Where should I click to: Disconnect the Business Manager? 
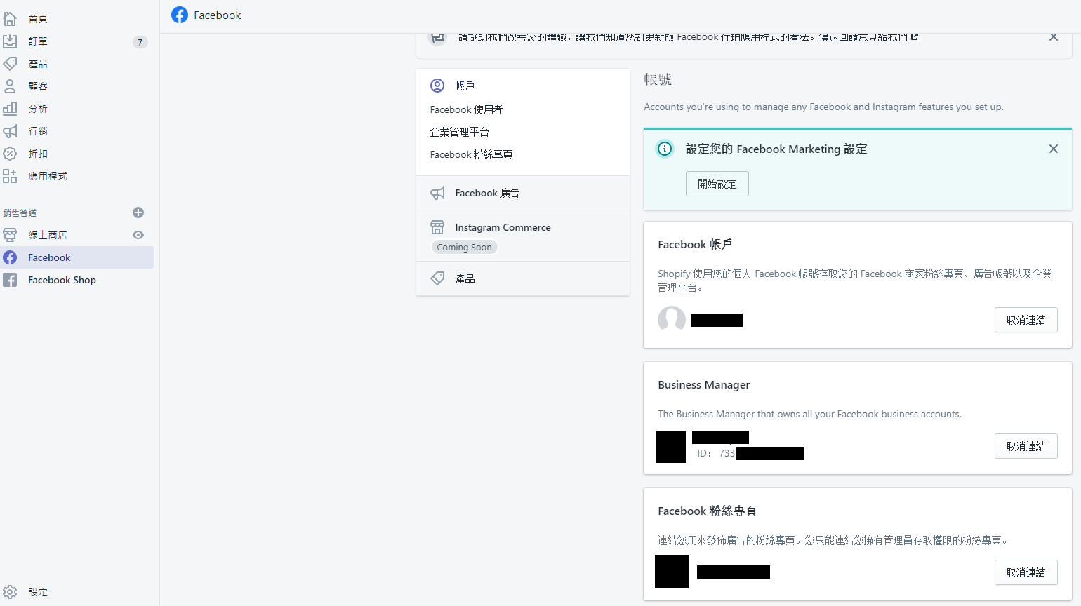(x=1026, y=446)
